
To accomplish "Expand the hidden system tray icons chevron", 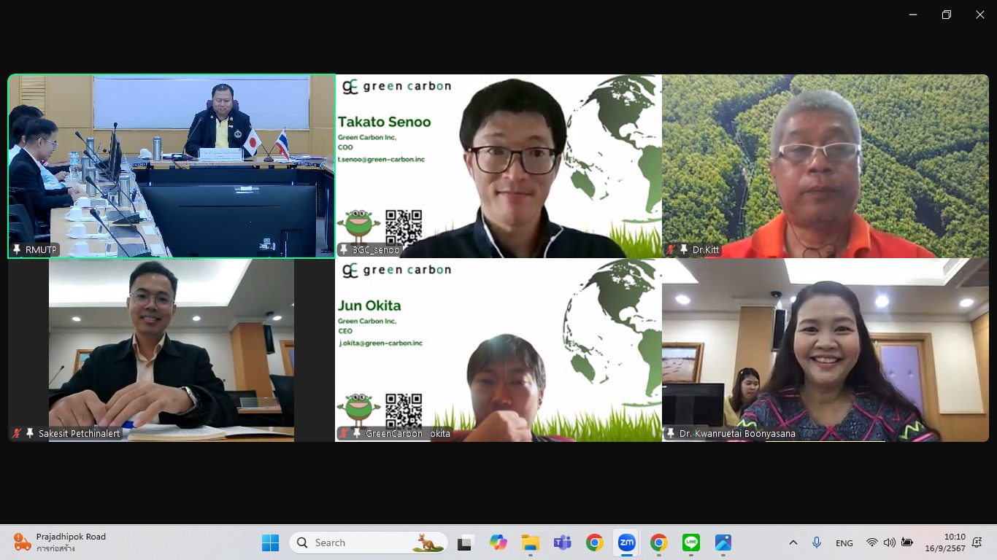I will tap(793, 542).
